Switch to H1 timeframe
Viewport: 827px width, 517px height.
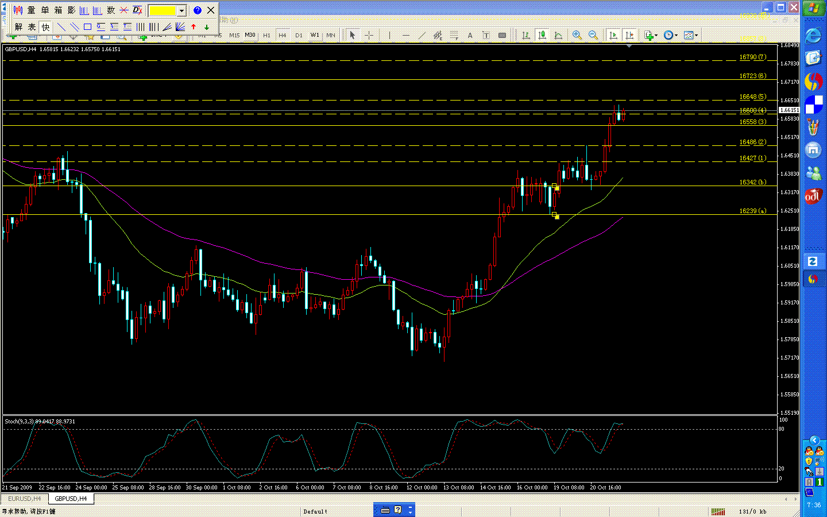tap(266, 35)
